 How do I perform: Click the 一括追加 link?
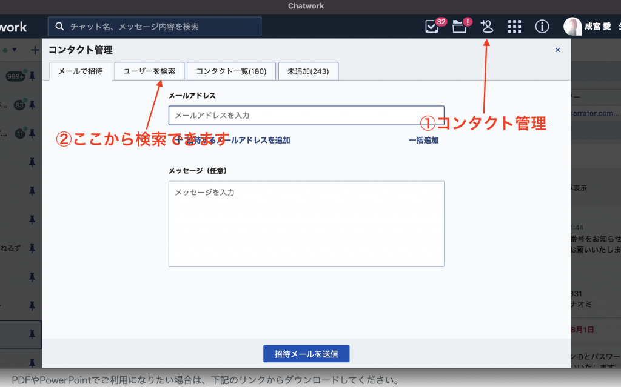(424, 140)
